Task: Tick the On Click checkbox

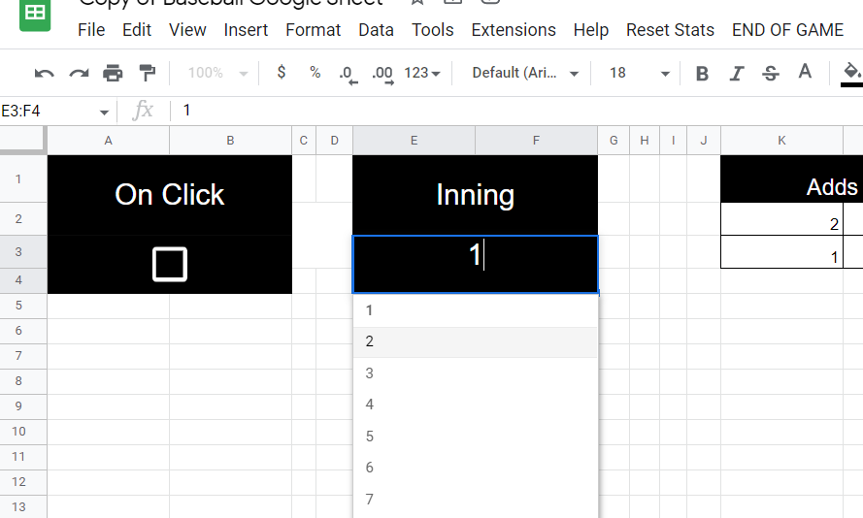Action: (170, 265)
